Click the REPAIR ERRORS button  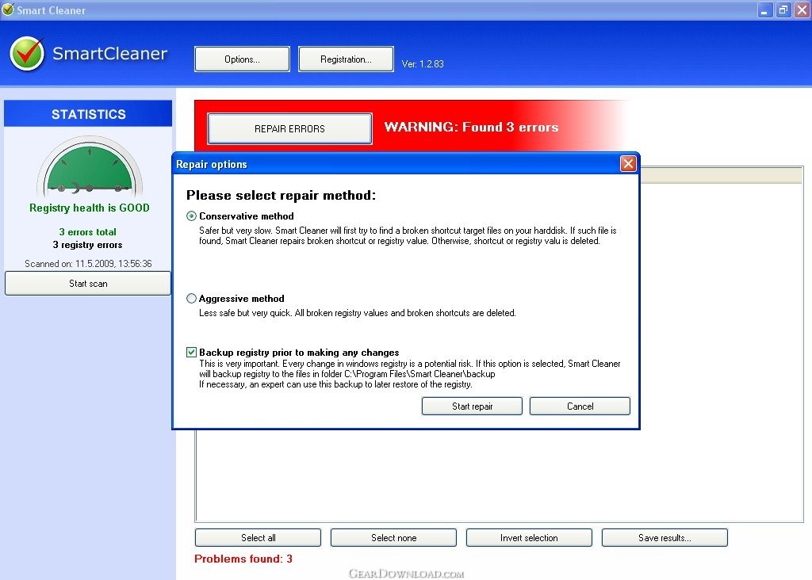(289, 129)
